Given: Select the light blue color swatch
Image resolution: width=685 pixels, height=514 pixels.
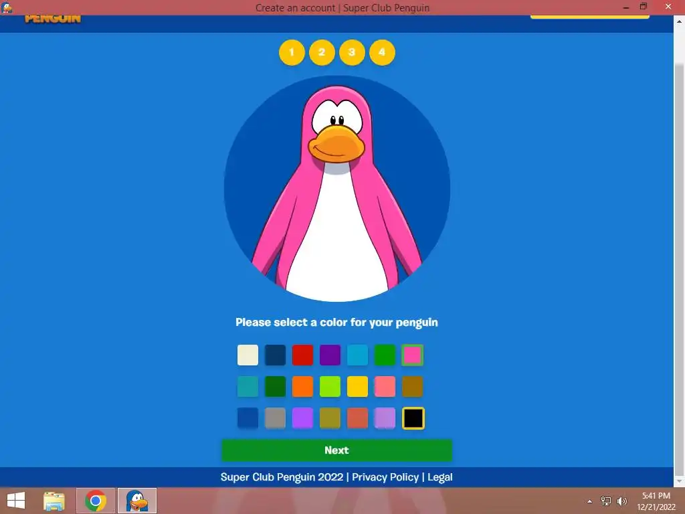Looking at the screenshot, I should click(x=357, y=355).
